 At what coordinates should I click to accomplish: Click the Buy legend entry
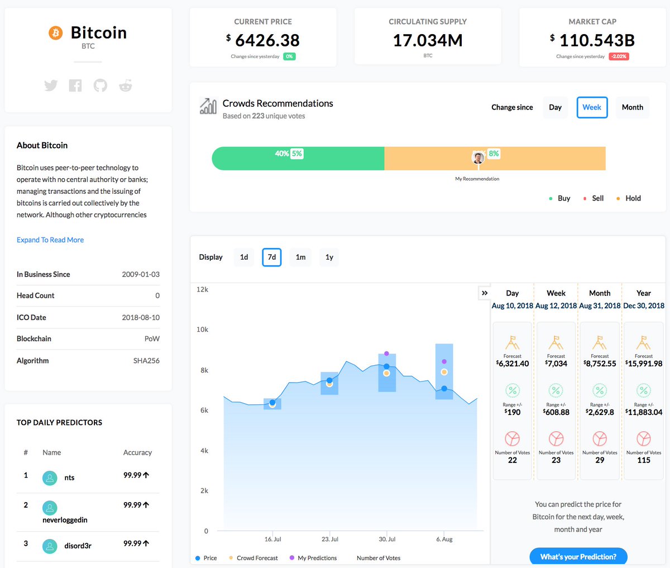[559, 198]
